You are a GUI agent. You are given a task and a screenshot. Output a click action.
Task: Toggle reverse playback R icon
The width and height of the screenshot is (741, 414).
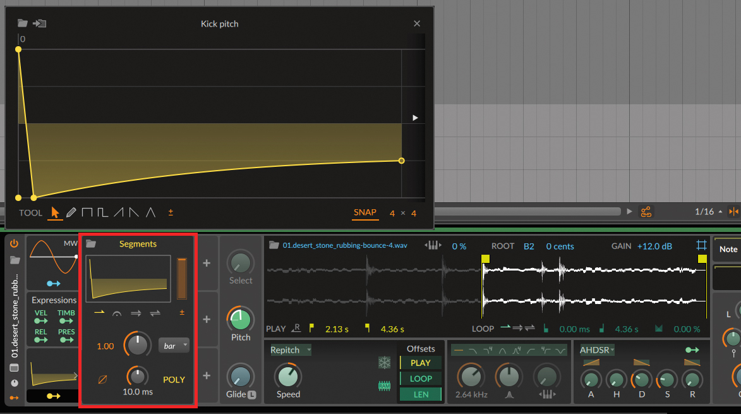(x=296, y=328)
